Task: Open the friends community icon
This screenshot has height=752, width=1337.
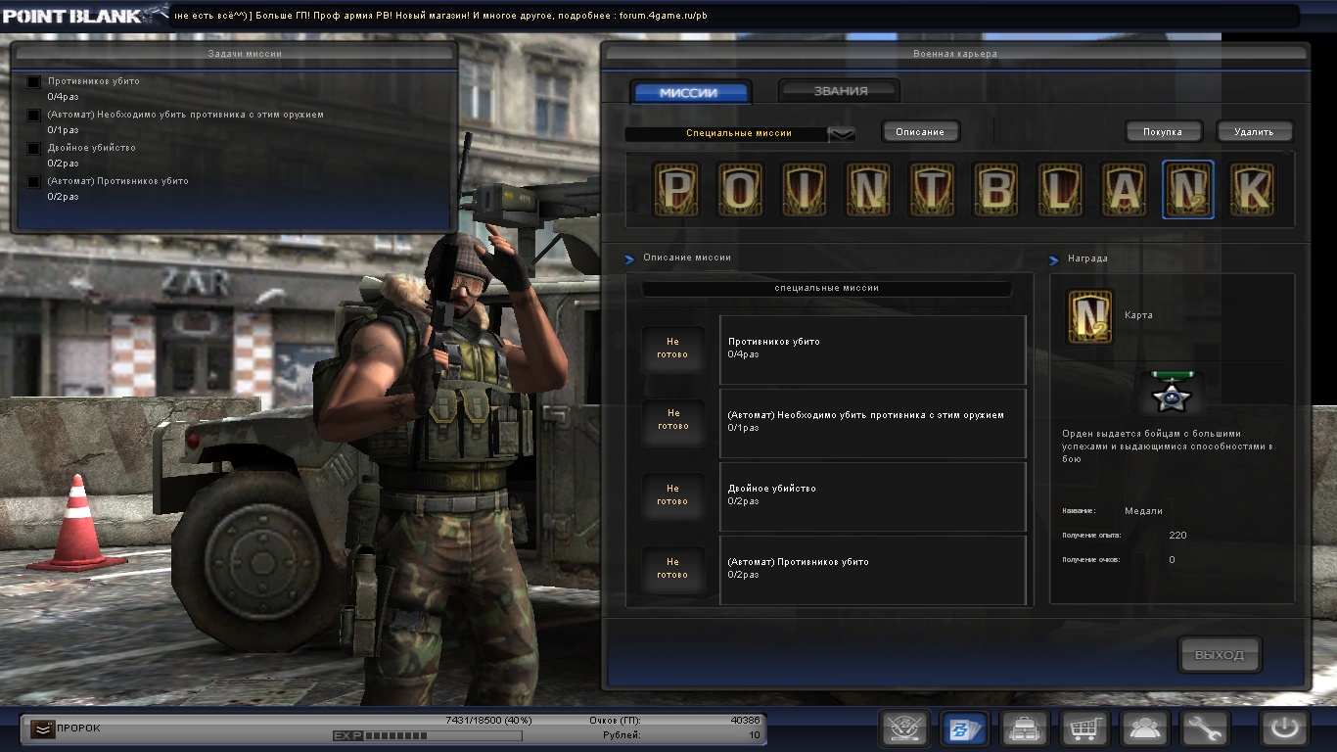Action: tap(1144, 728)
